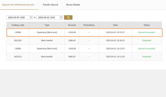This screenshot has width=166, height=97.
Task: Click the magnifier search button
Action: pyautogui.click(x=68, y=17)
